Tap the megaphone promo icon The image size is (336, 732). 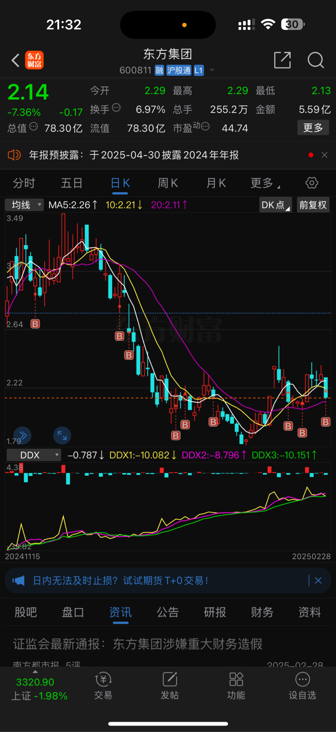(x=18, y=581)
